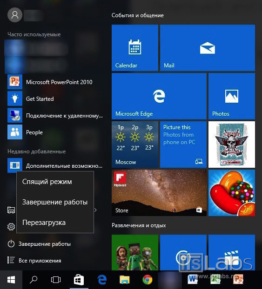Click the Завершение работы power button
262x289 pixels.
(x=39, y=244)
